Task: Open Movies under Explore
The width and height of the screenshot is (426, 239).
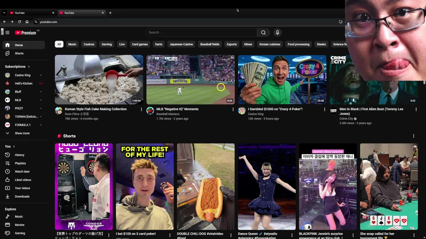Action: click(x=23, y=225)
